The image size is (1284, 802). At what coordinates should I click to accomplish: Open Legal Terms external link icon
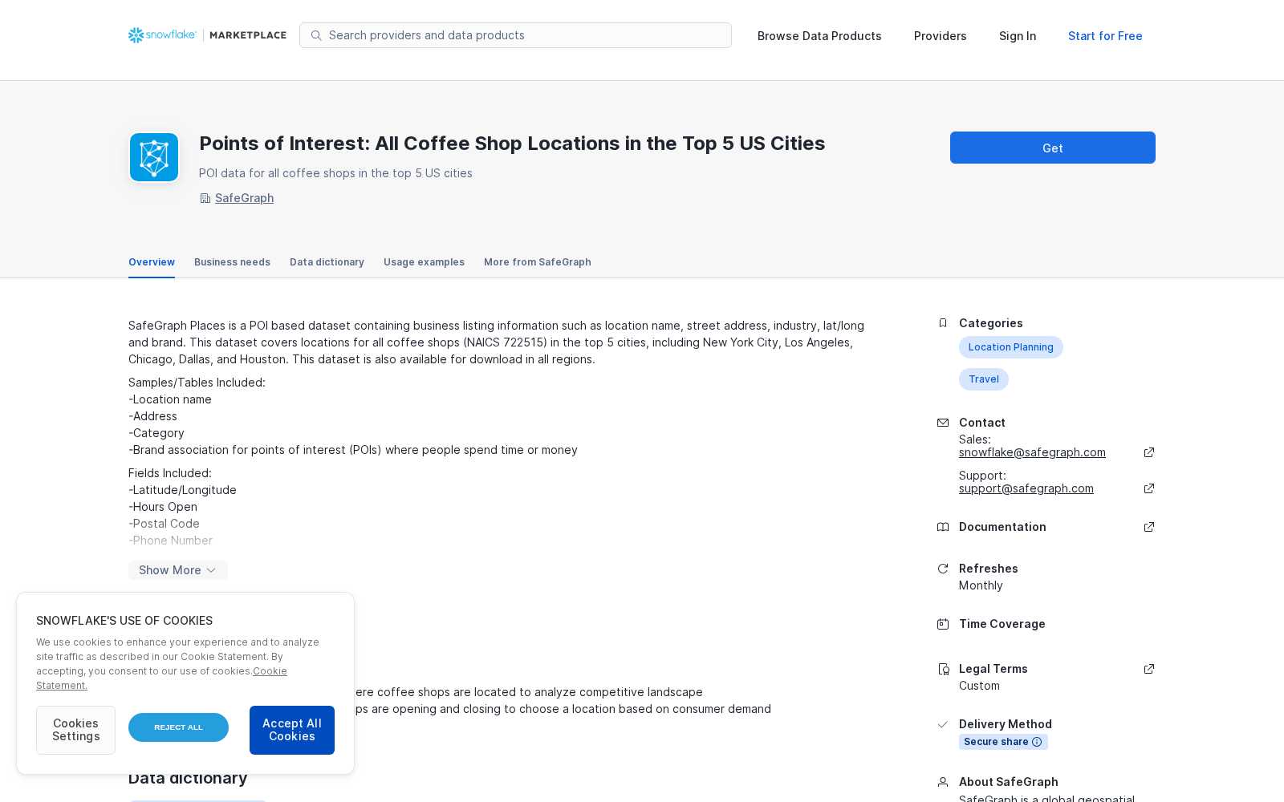1149,669
